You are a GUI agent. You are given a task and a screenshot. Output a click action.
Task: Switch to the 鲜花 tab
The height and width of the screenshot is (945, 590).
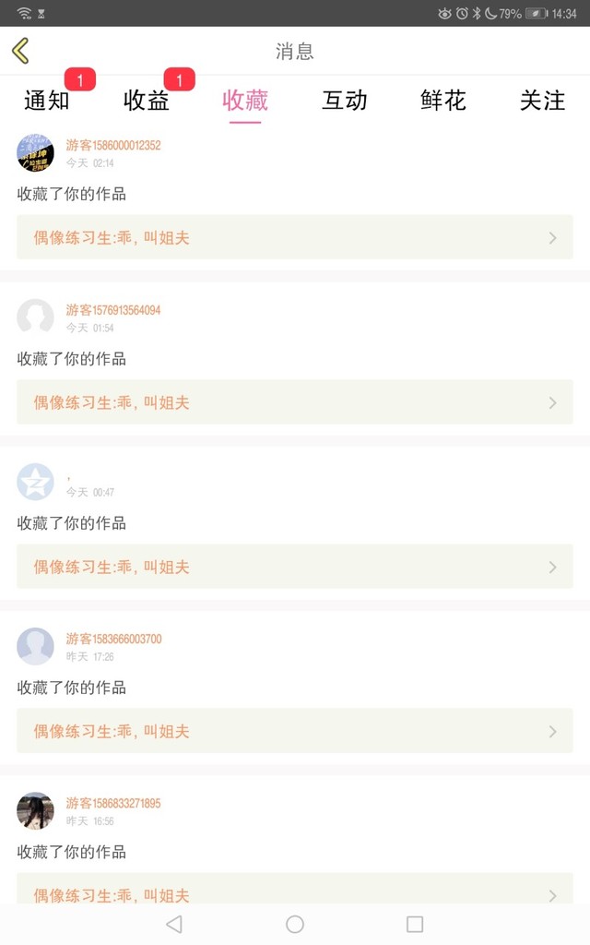(x=443, y=100)
